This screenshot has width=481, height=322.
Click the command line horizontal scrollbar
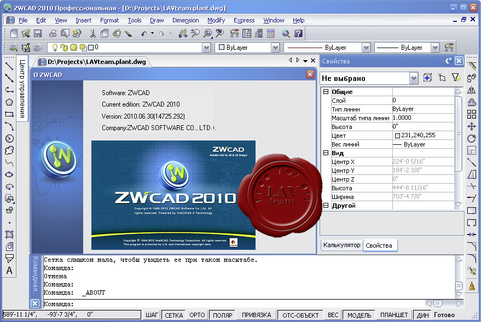pos(444,303)
